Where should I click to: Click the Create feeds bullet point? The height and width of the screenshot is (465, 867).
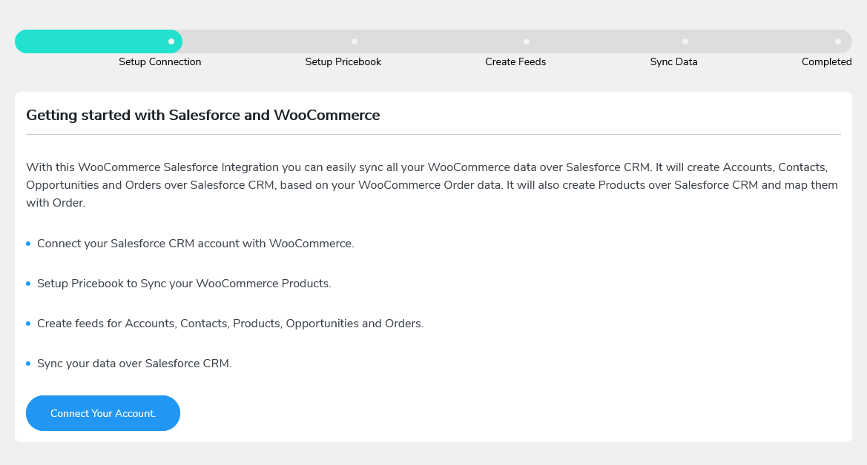231,324
